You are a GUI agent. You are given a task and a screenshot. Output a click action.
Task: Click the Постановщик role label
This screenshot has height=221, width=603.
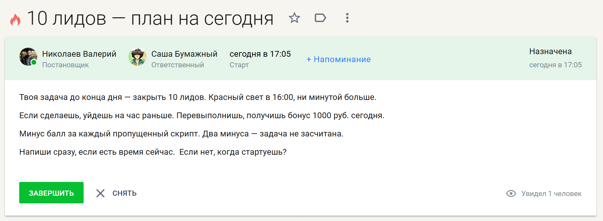pyautogui.click(x=65, y=65)
